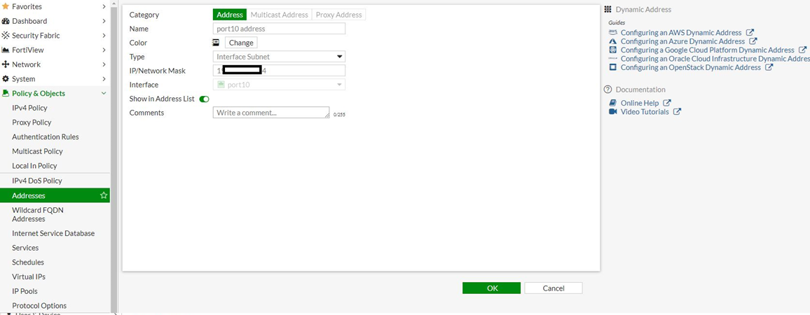Open the Interface dropdown showing port10
This screenshot has width=810, height=315.
coord(278,85)
